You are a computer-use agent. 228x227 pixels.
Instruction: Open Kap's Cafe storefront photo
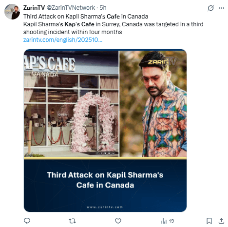point(71,104)
